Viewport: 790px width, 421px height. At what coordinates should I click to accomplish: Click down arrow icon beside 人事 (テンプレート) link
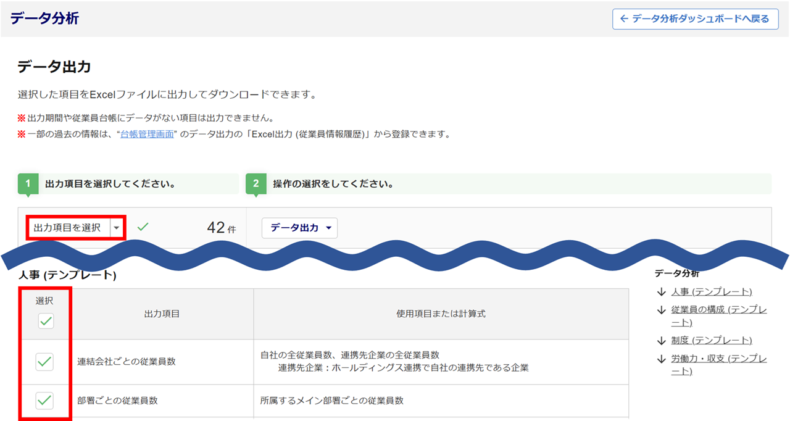tap(662, 292)
